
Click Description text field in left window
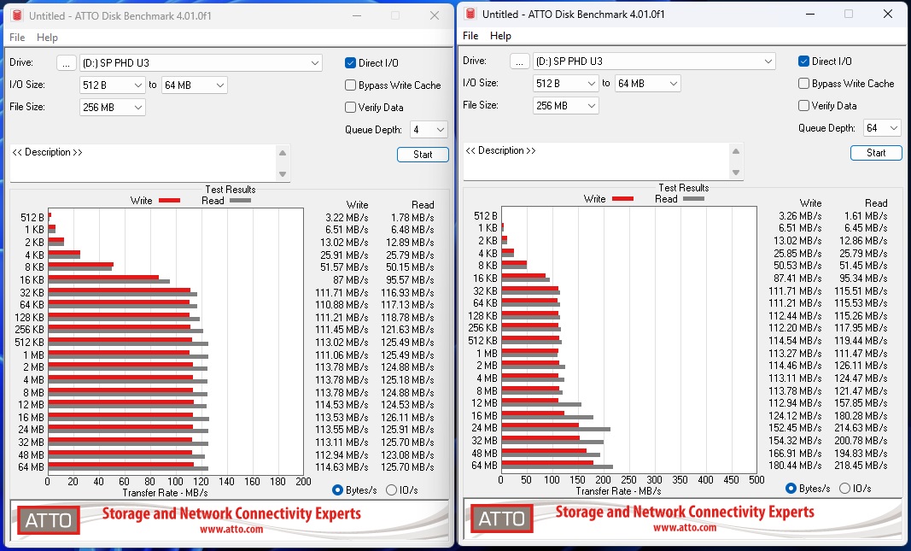[x=143, y=163]
